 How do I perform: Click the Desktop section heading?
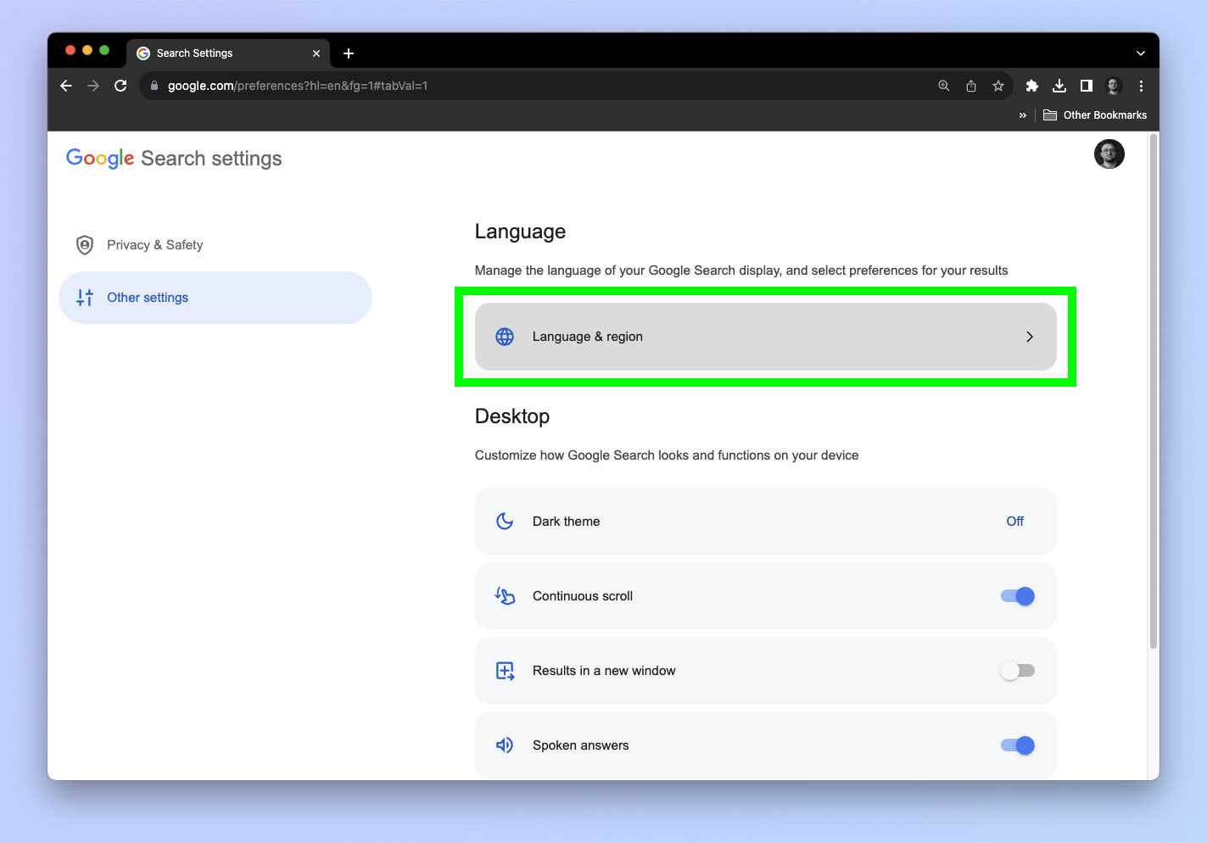(x=512, y=416)
